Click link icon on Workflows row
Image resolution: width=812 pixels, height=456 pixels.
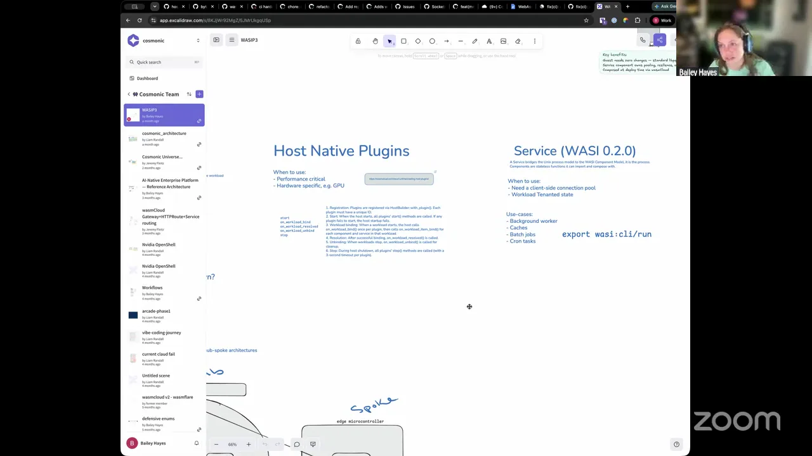coord(199,299)
